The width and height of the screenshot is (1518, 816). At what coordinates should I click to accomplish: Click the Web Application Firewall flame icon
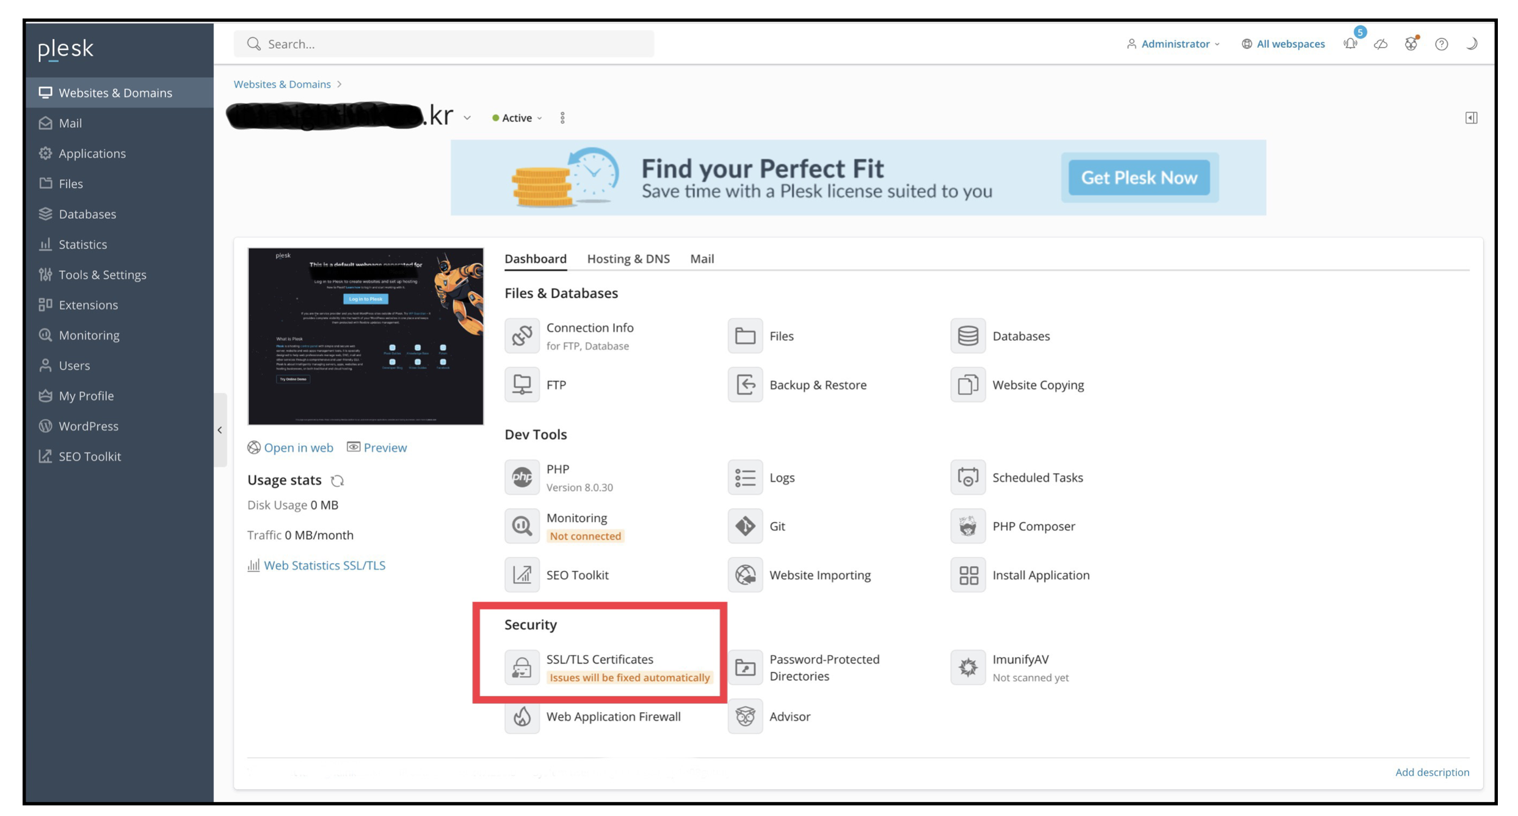(x=521, y=716)
